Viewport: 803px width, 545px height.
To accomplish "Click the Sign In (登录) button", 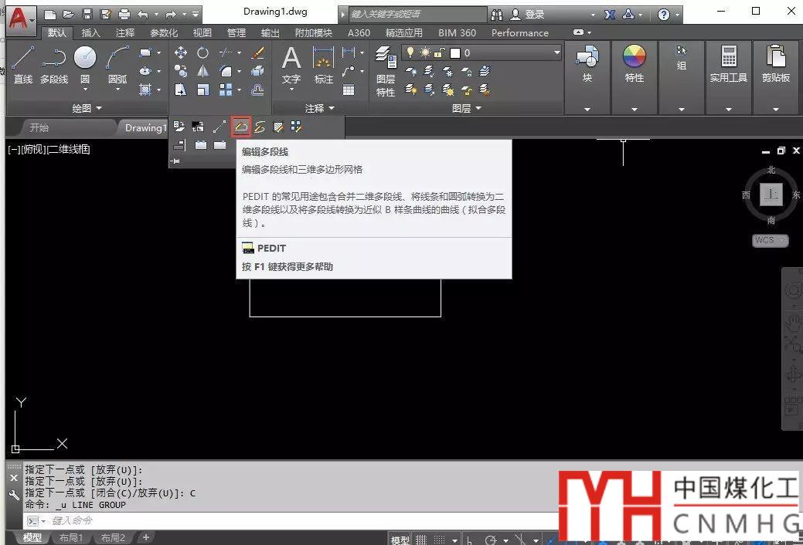I will (534, 15).
